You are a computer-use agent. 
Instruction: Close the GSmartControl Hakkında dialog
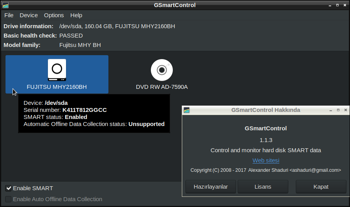coord(346,110)
